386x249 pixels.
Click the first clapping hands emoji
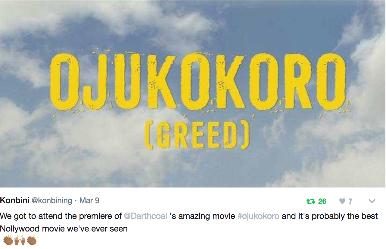[8, 240]
